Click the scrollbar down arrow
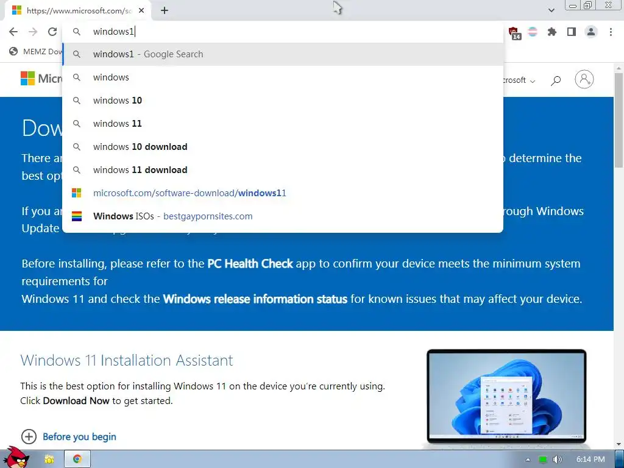The image size is (624, 468). click(619, 444)
